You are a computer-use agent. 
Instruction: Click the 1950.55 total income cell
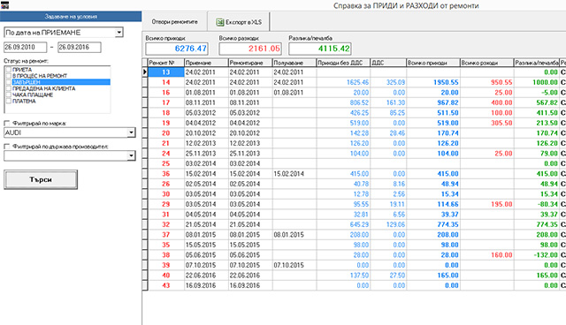point(433,82)
